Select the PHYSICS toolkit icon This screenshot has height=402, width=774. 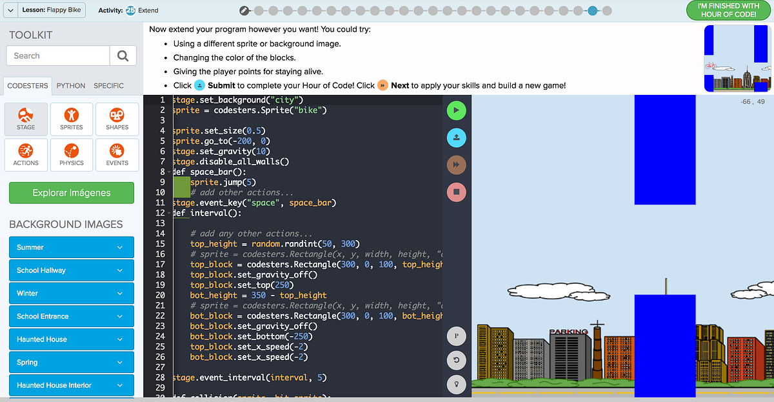[71, 155]
